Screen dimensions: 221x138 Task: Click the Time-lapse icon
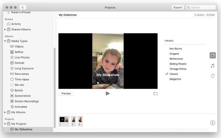tap(12, 79)
